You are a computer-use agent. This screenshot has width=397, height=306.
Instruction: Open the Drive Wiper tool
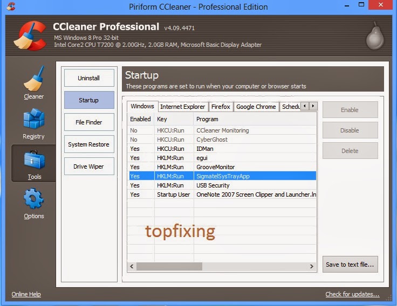coord(89,166)
